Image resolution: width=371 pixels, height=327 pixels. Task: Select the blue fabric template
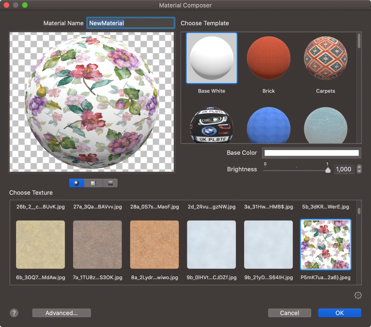(x=269, y=125)
